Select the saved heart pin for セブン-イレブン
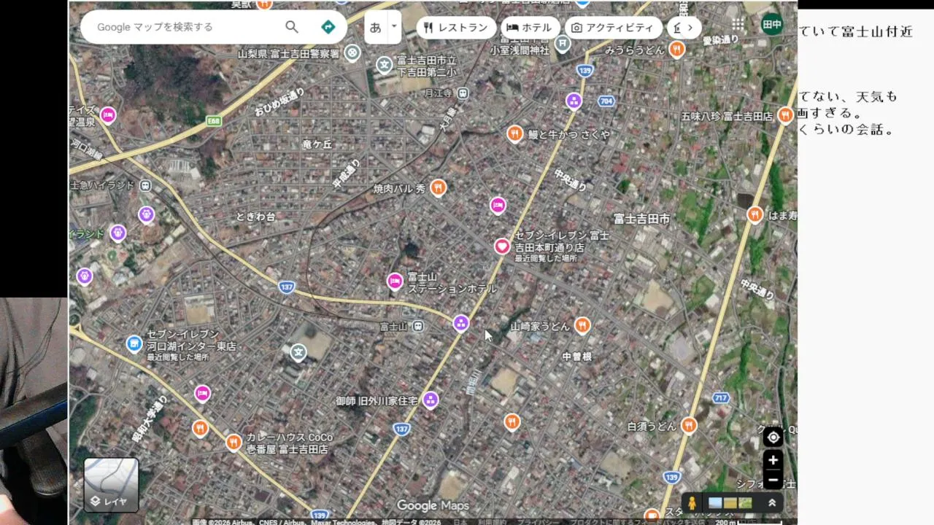 click(x=502, y=246)
